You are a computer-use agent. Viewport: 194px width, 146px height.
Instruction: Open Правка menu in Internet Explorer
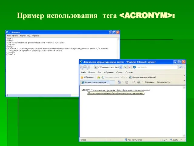(x=92, y=72)
